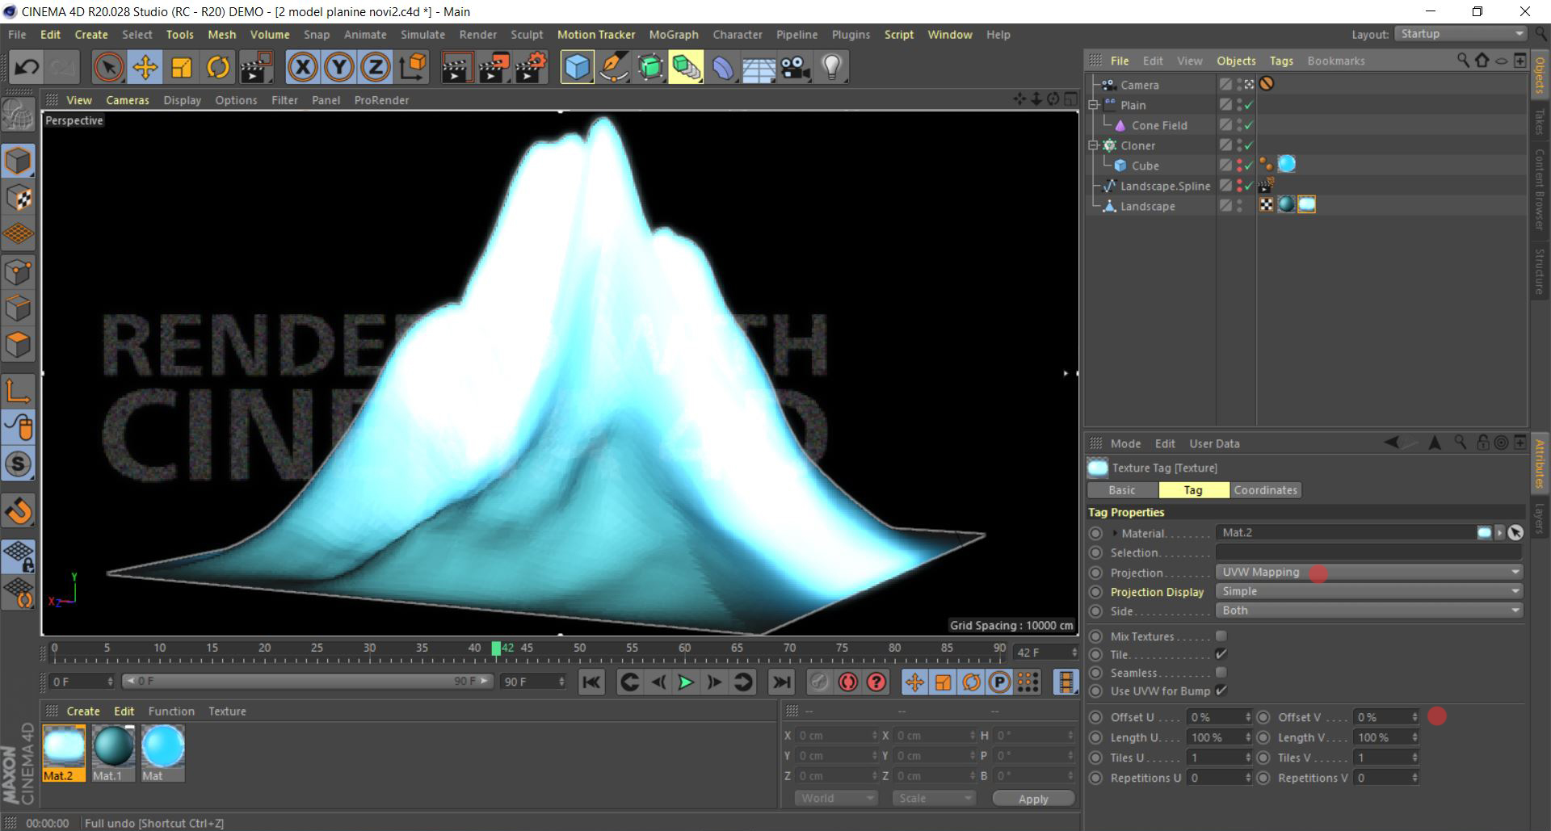Switch to Points mode in left palette
This screenshot has height=831, width=1551.
(x=18, y=271)
